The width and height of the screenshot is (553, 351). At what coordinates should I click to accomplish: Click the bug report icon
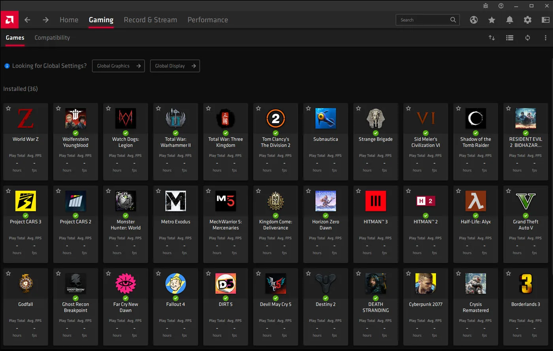click(485, 6)
